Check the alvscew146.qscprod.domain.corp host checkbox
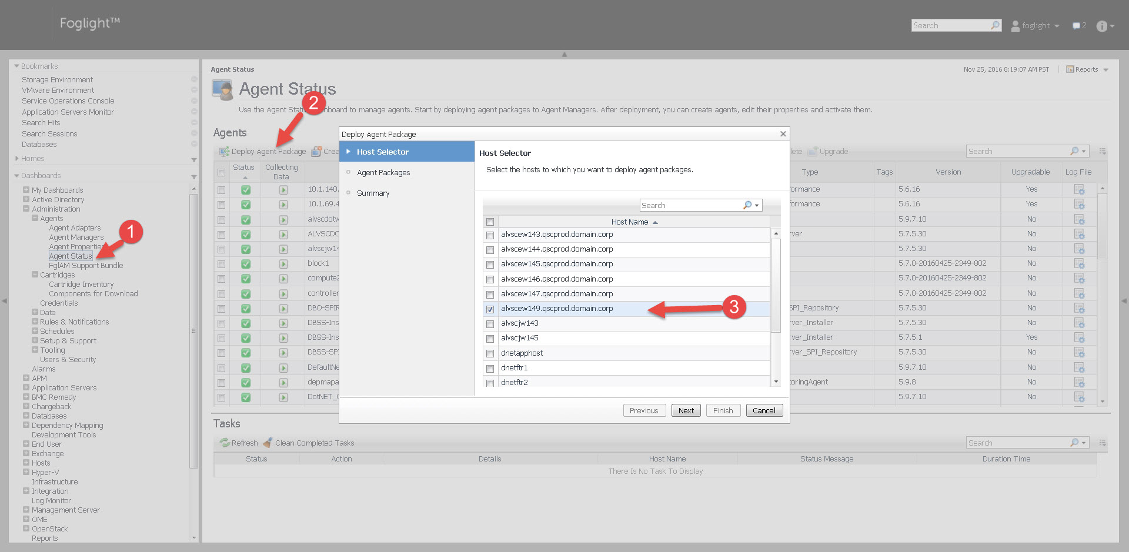1129x552 pixels. coord(490,279)
